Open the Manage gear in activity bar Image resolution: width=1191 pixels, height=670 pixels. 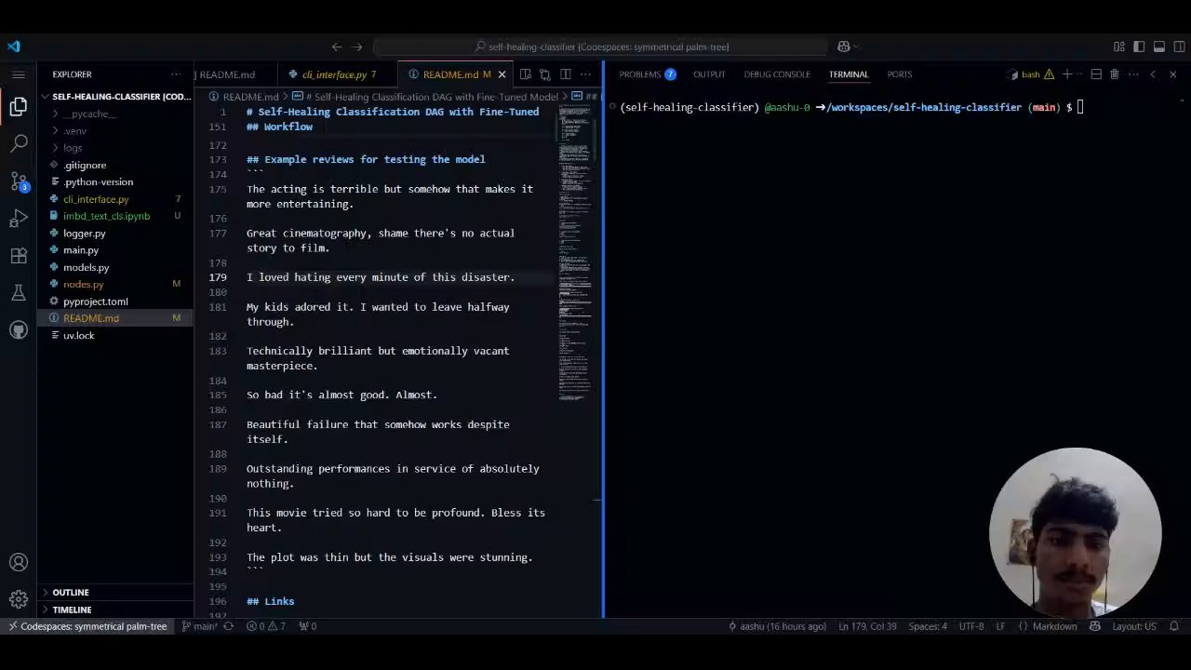19,599
